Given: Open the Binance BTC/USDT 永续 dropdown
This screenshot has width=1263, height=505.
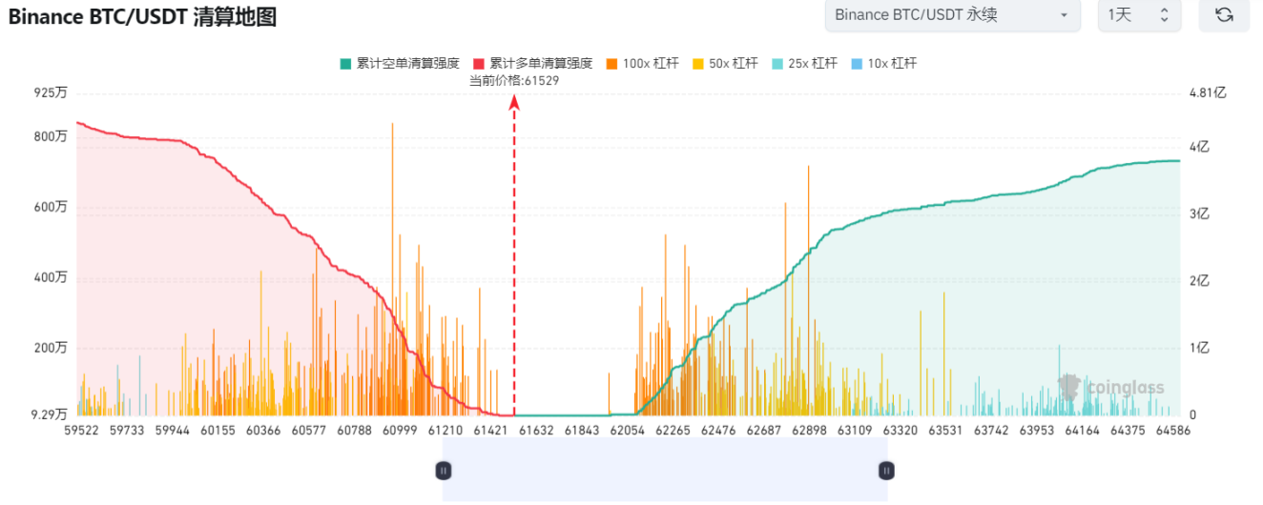Looking at the screenshot, I should click(x=952, y=15).
